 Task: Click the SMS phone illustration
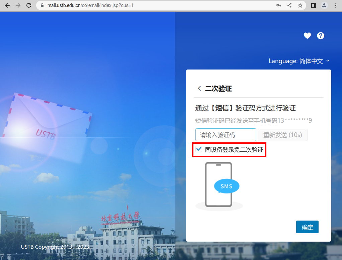coord(219,186)
